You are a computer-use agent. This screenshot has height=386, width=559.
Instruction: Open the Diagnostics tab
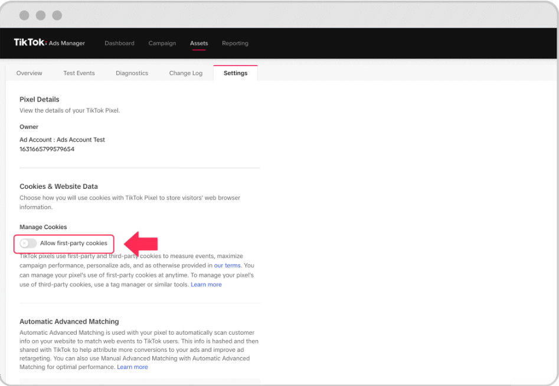[x=132, y=73]
